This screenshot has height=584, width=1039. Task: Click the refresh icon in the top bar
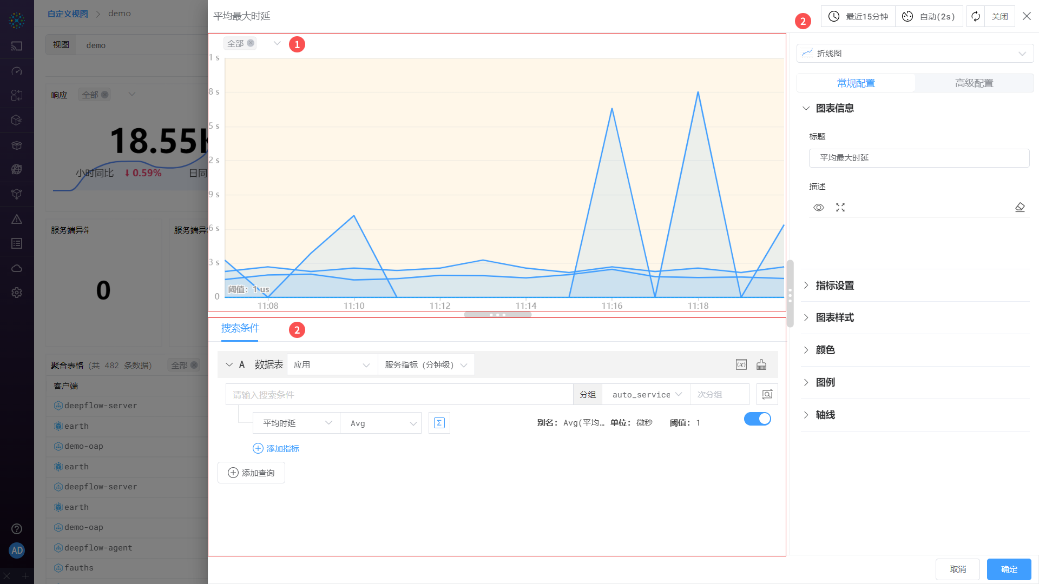tap(975, 16)
